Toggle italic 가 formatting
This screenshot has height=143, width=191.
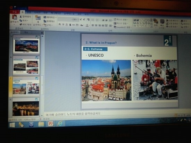pyautogui.click(x=63, y=25)
